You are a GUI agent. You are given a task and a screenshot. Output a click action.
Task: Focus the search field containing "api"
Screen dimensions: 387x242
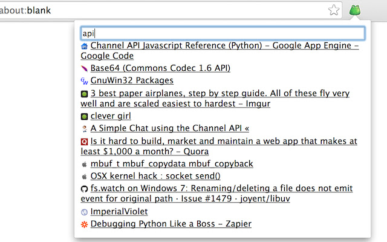tap(223, 33)
